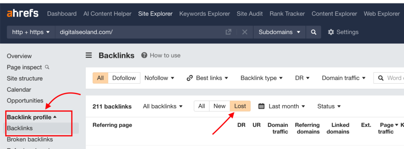
Task: Clear the URL with the X icon
Action: pos(245,32)
